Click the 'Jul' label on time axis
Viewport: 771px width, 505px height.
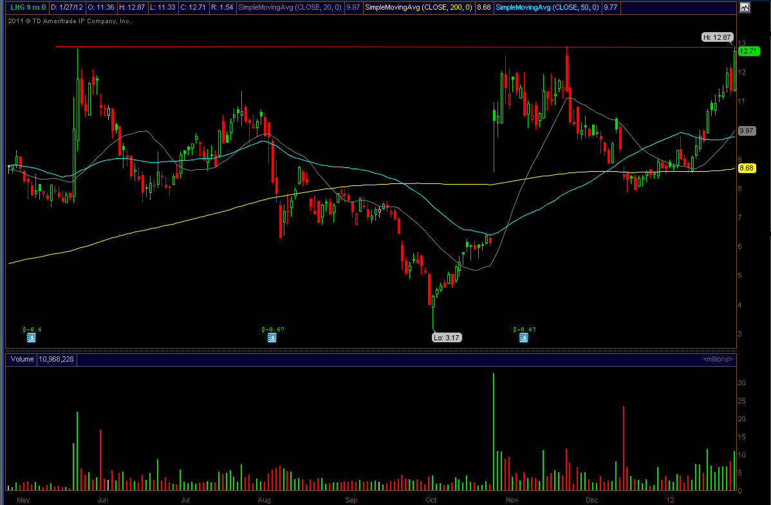click(x=185, y=500)
